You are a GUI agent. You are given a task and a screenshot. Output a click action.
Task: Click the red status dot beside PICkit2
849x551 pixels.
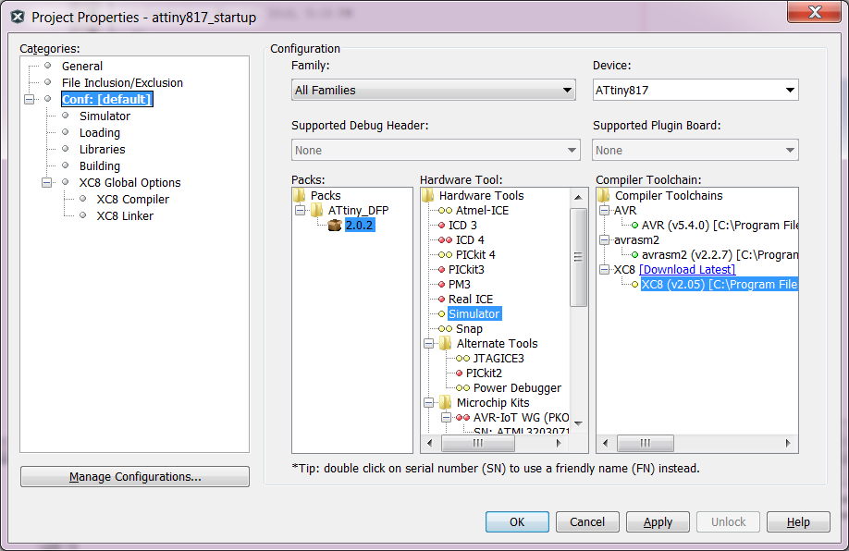(459, 373)
